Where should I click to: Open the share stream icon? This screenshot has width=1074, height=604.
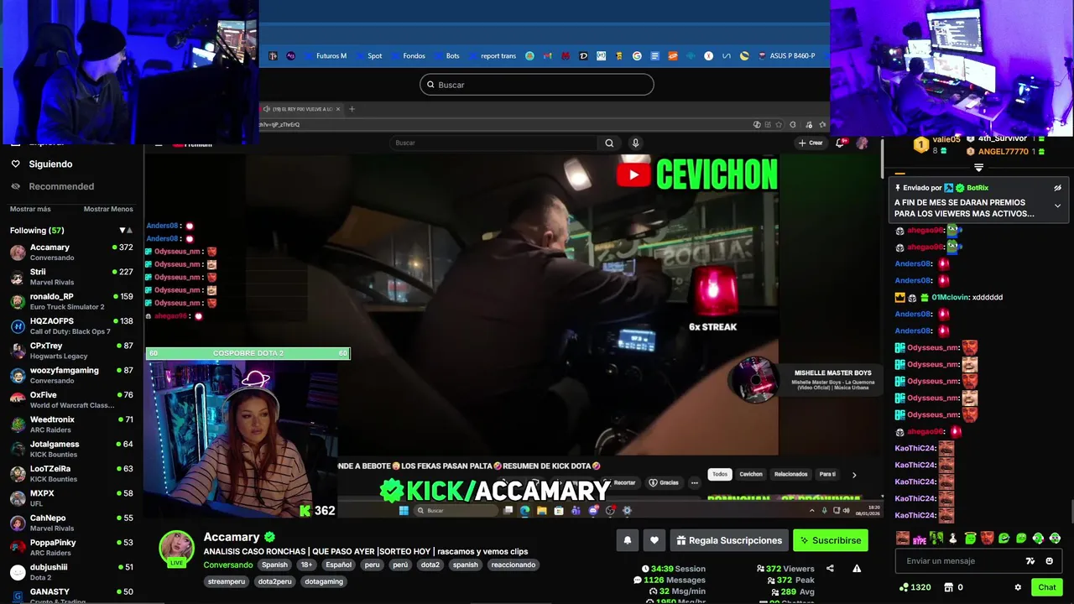(830, 568)
